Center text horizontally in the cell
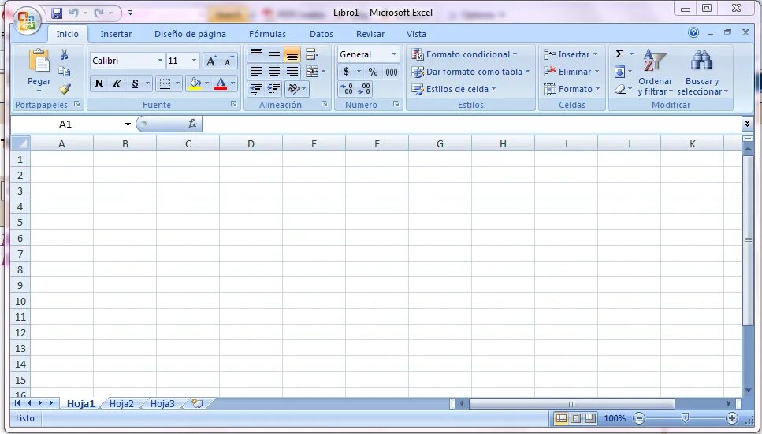 coord(274,72)
